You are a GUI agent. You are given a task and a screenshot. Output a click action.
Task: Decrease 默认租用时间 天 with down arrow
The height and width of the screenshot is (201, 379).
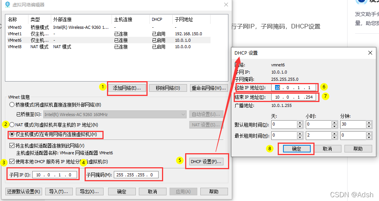(x=300, y=126)
